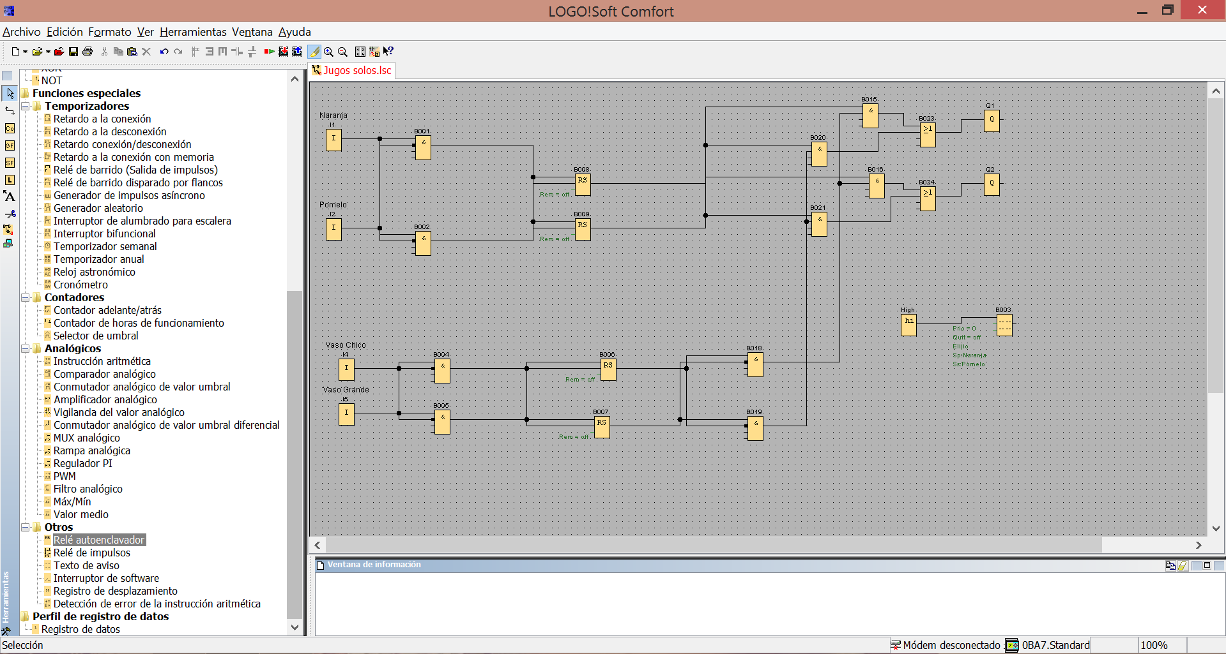
Task: Click the 100% zoom status field
Action: (x=1162, y=645)
